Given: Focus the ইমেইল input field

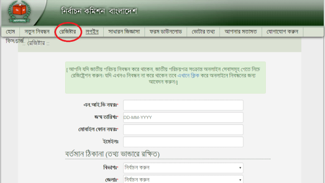Looking at the screenshot, I should point(183,142).
